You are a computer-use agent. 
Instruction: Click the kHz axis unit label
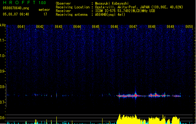point(3,25)
